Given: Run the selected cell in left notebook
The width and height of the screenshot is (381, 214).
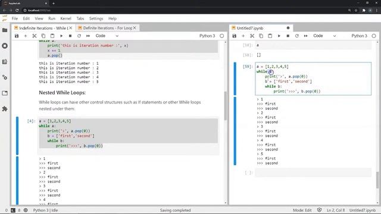Looking at the screenshot, I should tap(61, 36).
